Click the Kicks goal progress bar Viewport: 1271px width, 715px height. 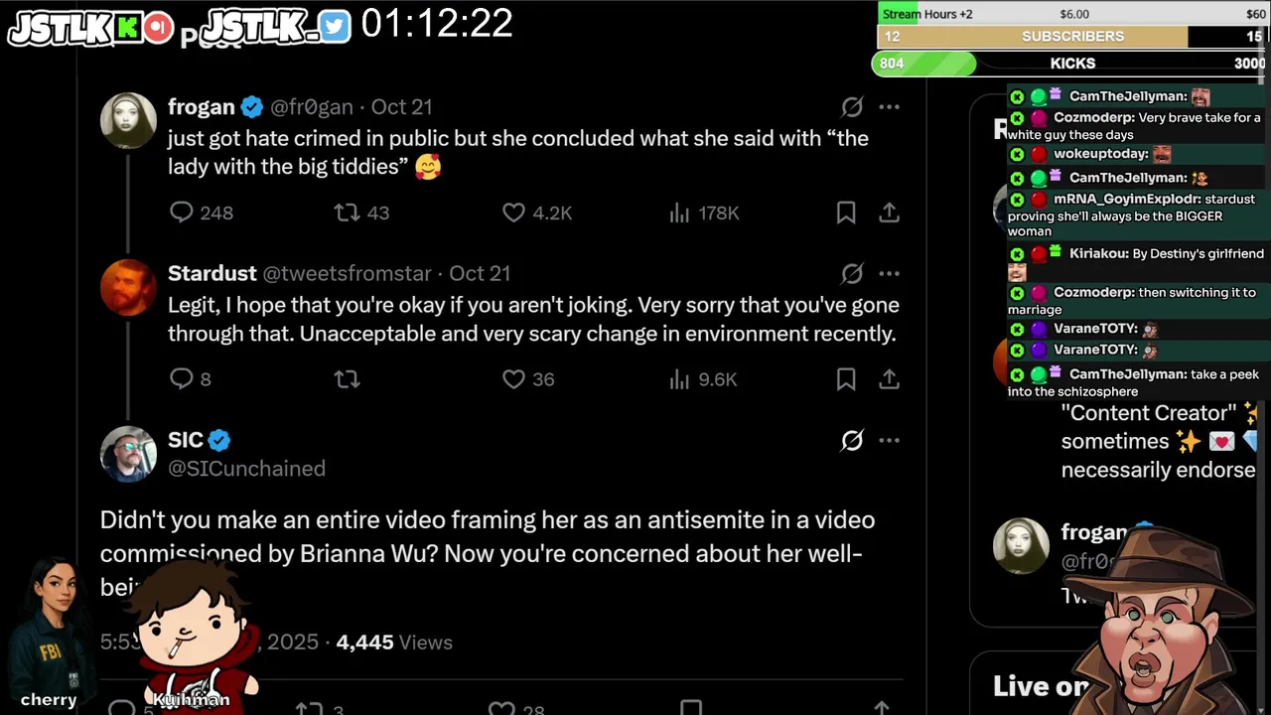click(x=1070, y=64)
